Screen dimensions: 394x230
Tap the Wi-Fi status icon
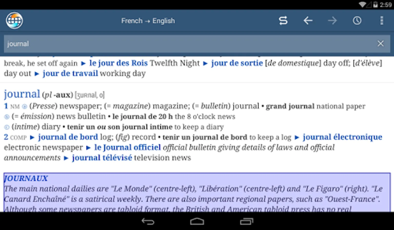tap(362, 5)
